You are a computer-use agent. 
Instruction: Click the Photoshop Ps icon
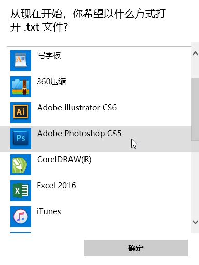tap(21, 139)
